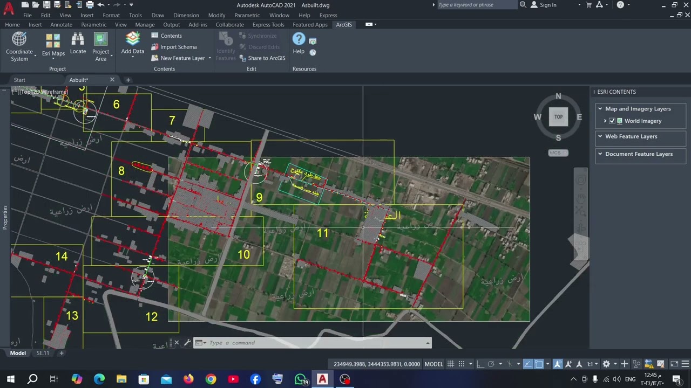Toggle Polar tracking in status bar
Viewport: 691px width, 388px height.
click(x=491, y=364)
